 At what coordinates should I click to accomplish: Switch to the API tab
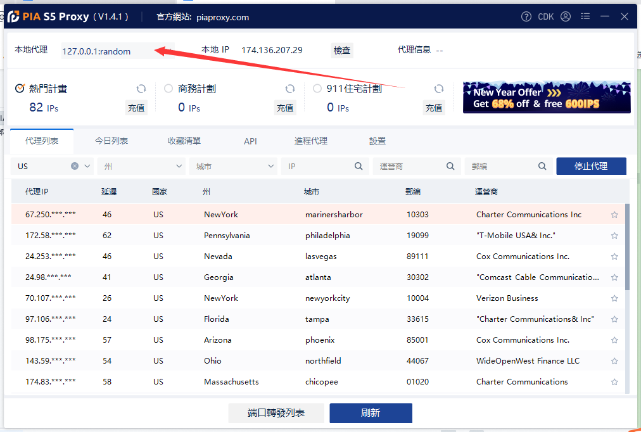tap(250, 141)
